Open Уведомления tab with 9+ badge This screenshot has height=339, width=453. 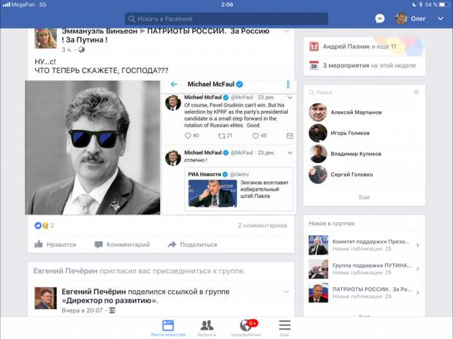(x=245, y=328)
